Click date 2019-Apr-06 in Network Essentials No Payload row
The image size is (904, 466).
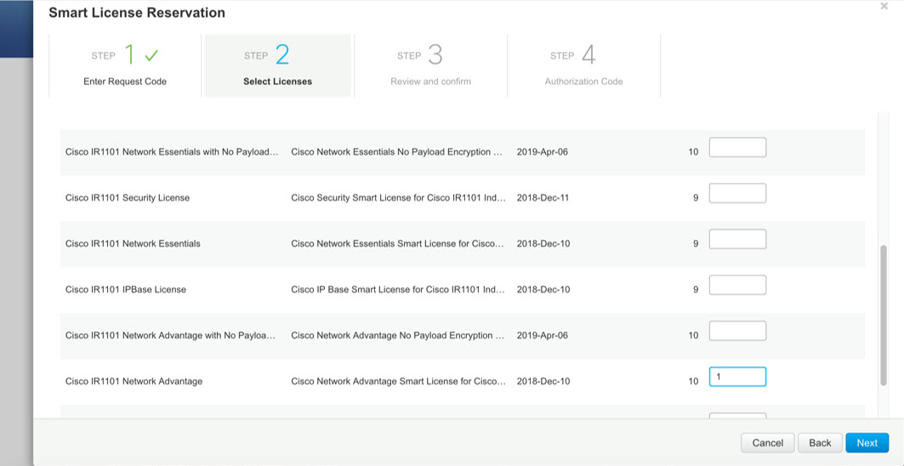click(543, 151)
